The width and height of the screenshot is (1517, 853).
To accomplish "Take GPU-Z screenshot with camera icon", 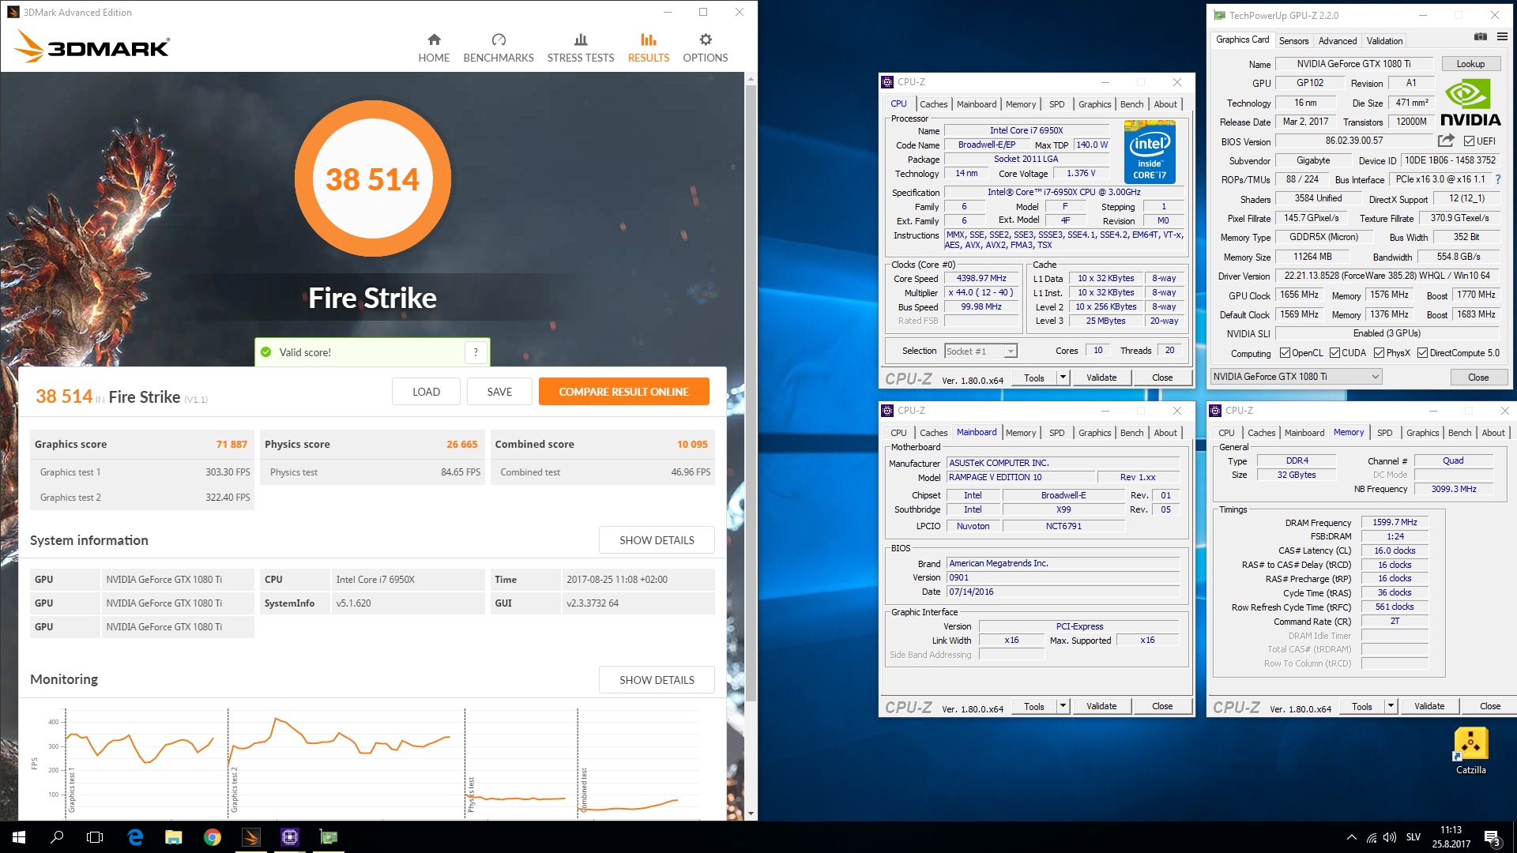I will [x=1481, y=36].
